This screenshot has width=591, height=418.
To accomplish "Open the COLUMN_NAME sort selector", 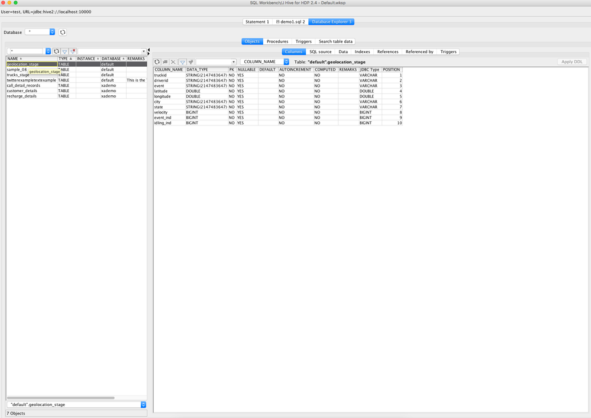I will tap(286, 61).
